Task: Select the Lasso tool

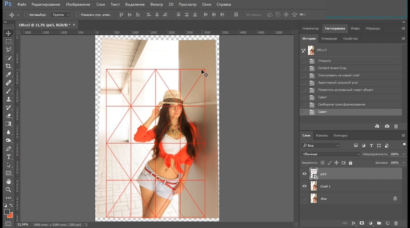Action: (8, 50)
